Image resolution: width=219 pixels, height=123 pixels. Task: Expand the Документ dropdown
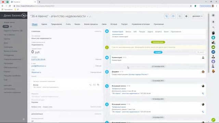(197, 16)
